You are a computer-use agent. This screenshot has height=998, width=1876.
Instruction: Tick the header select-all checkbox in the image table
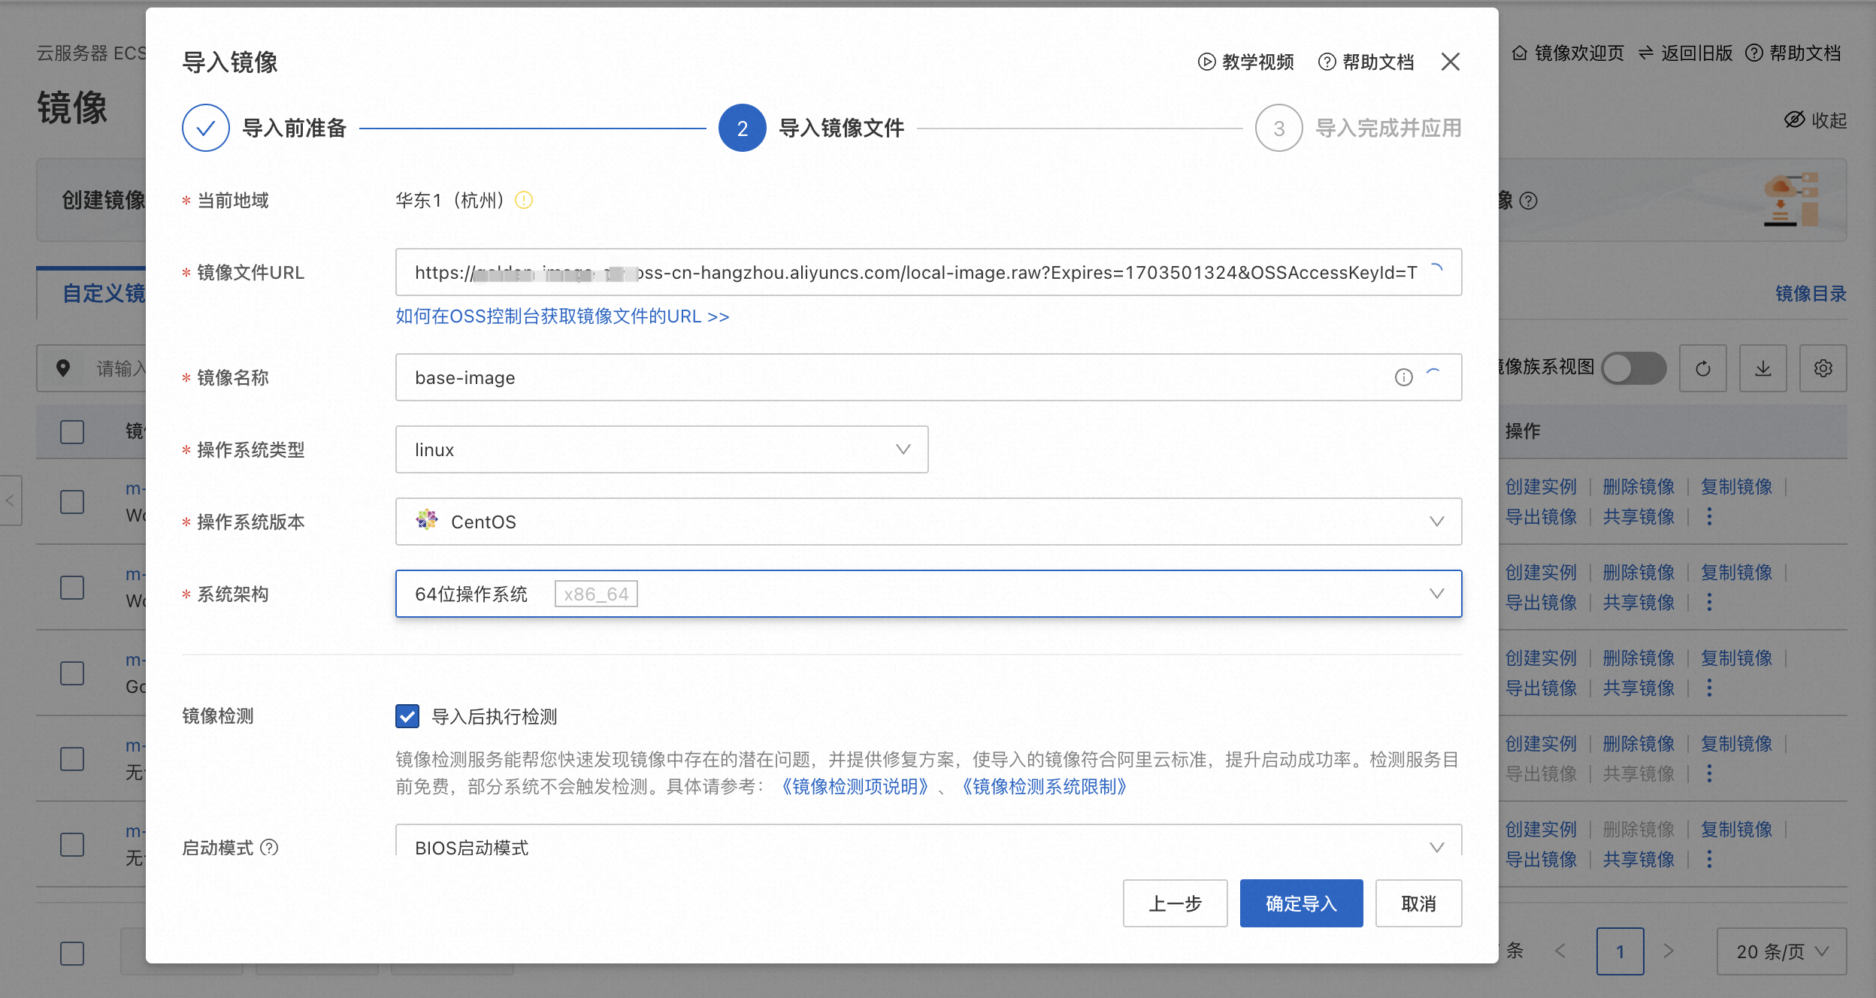point(72,431)
